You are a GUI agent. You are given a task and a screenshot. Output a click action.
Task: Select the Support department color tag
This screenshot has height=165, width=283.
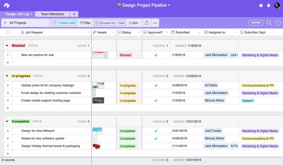coord(248,100)
